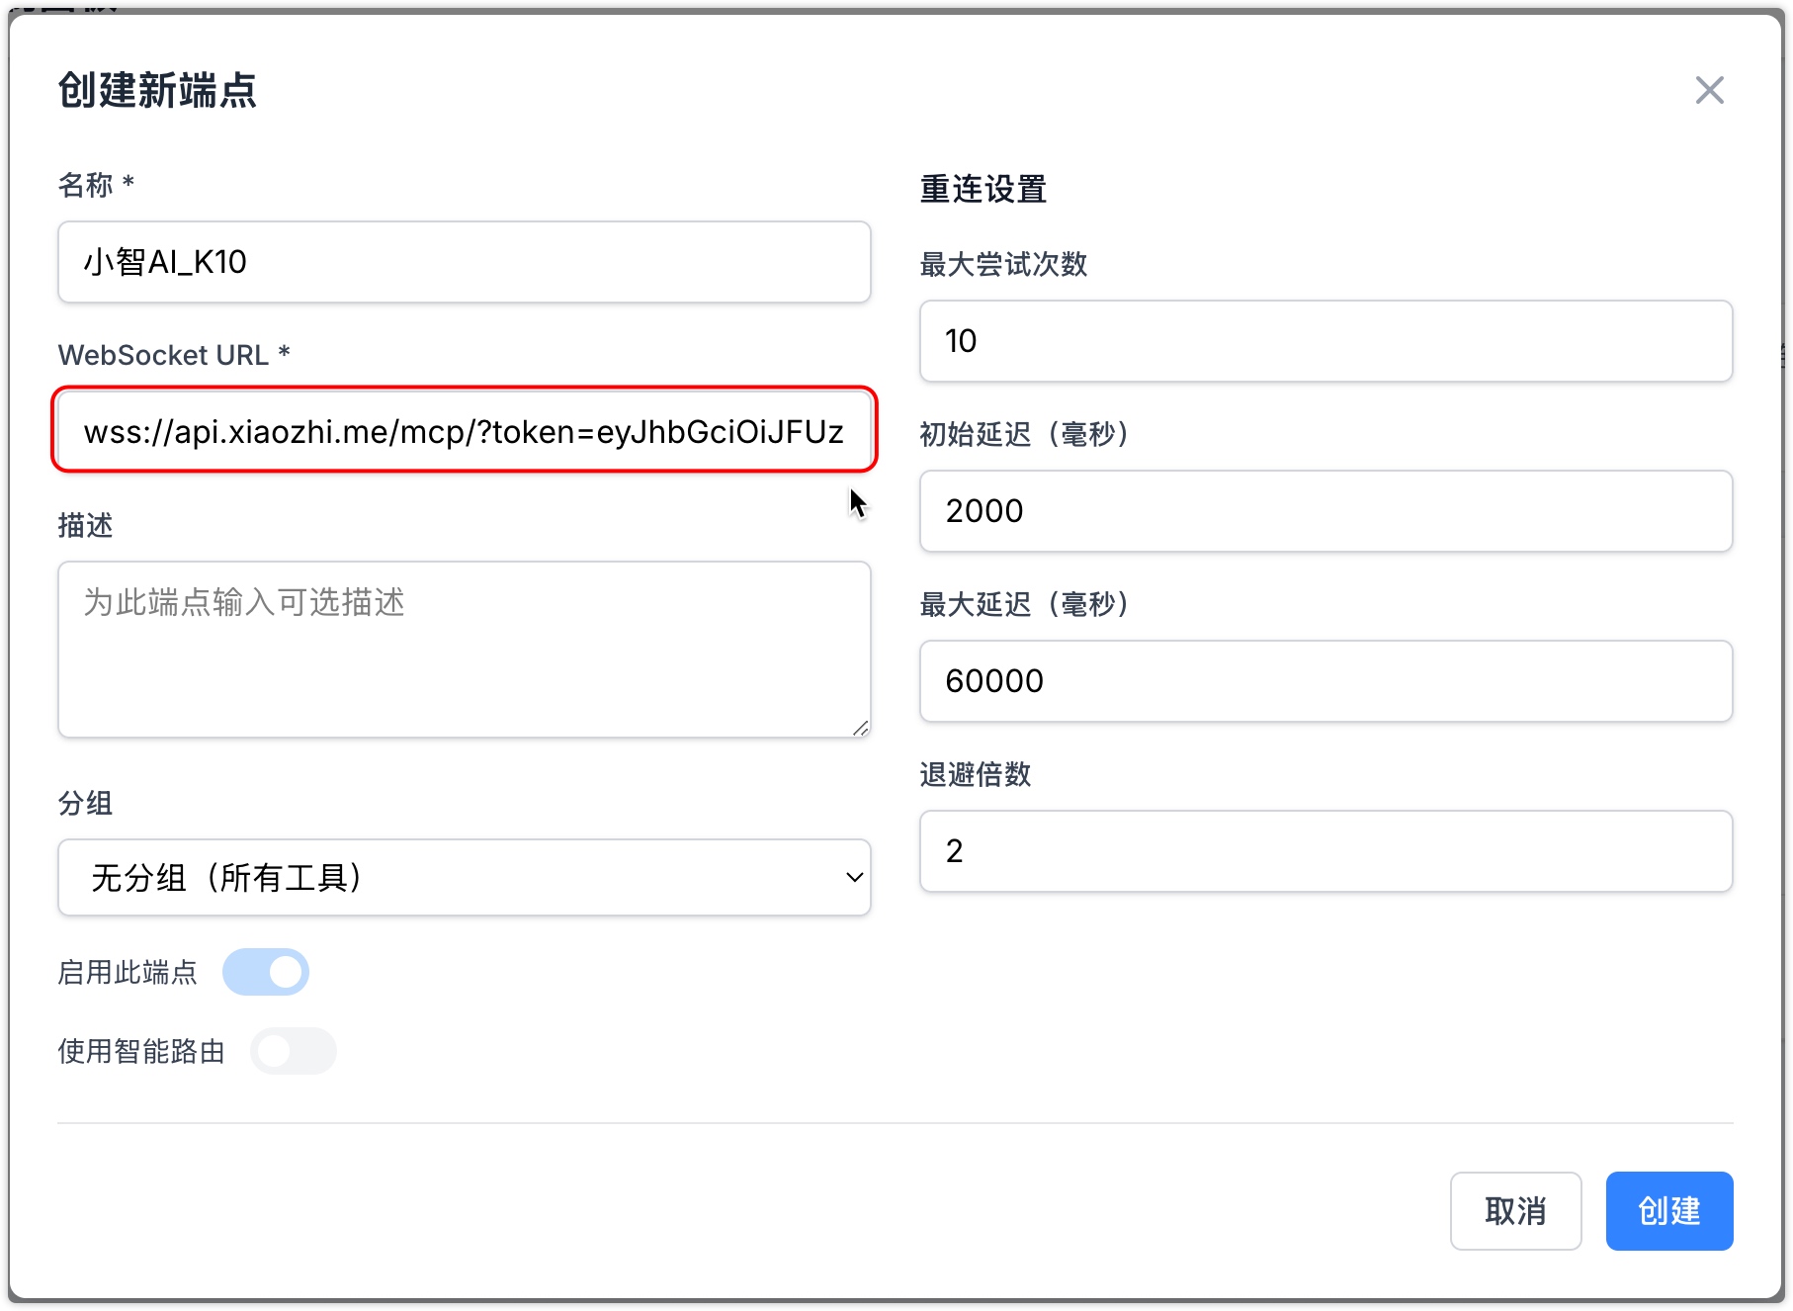Select the 最大尝试次数 field showing 10
The height and width of the screenshot is (1311, 1793).
pyautogui.click(x=1325, y=341)
